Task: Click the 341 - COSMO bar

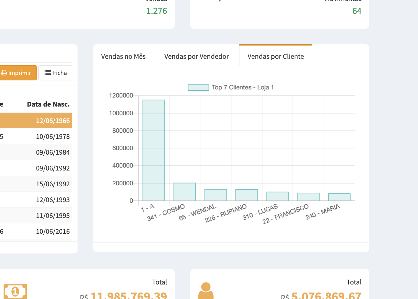Action: point(184,192)
